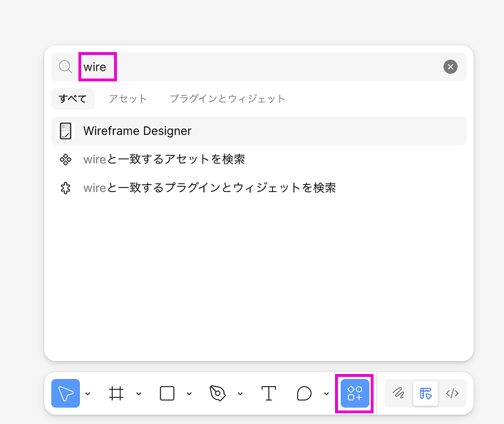Click the Wireframe Designer plugin icon
The height and width of the screenshot is (424, 504).
pos(66,131)
